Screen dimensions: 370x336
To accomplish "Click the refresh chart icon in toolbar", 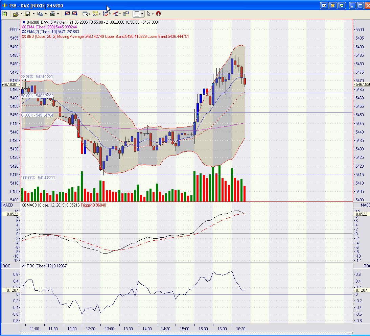I will (5, 14).
